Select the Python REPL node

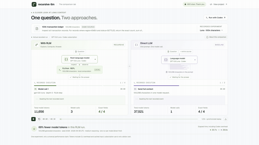click(x=80, y=70)
